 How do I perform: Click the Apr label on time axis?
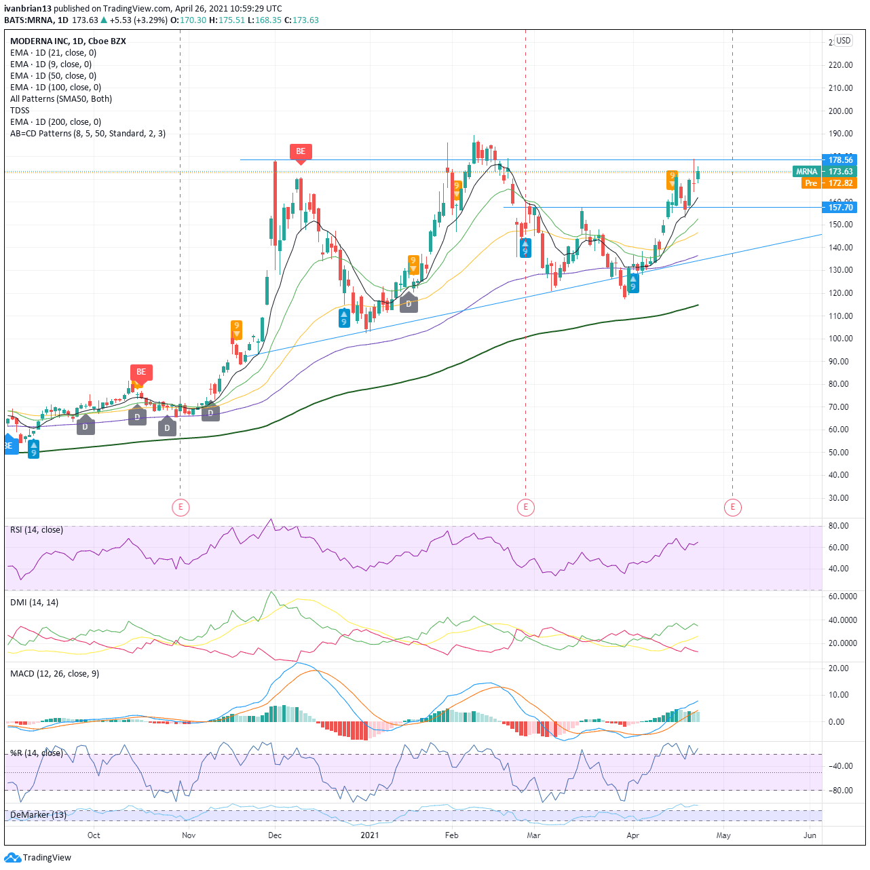pos(633,835)
